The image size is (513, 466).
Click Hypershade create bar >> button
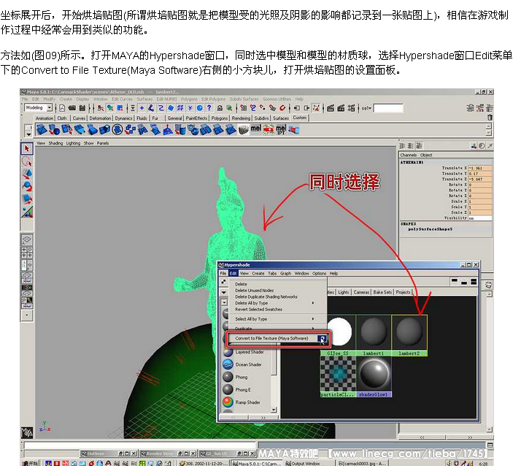click(263, 418)
